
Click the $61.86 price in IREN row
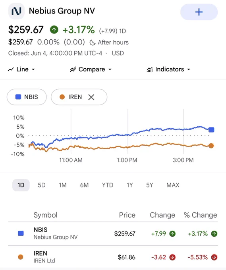[x=127, y=257]
